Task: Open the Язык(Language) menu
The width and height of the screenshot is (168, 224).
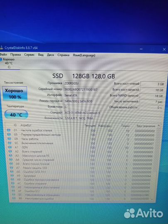Action: 84,55
